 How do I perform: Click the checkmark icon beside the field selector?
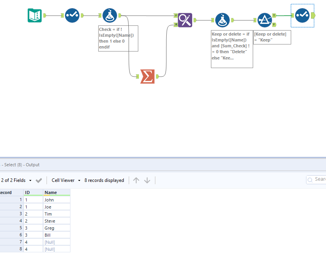point(38,180)
